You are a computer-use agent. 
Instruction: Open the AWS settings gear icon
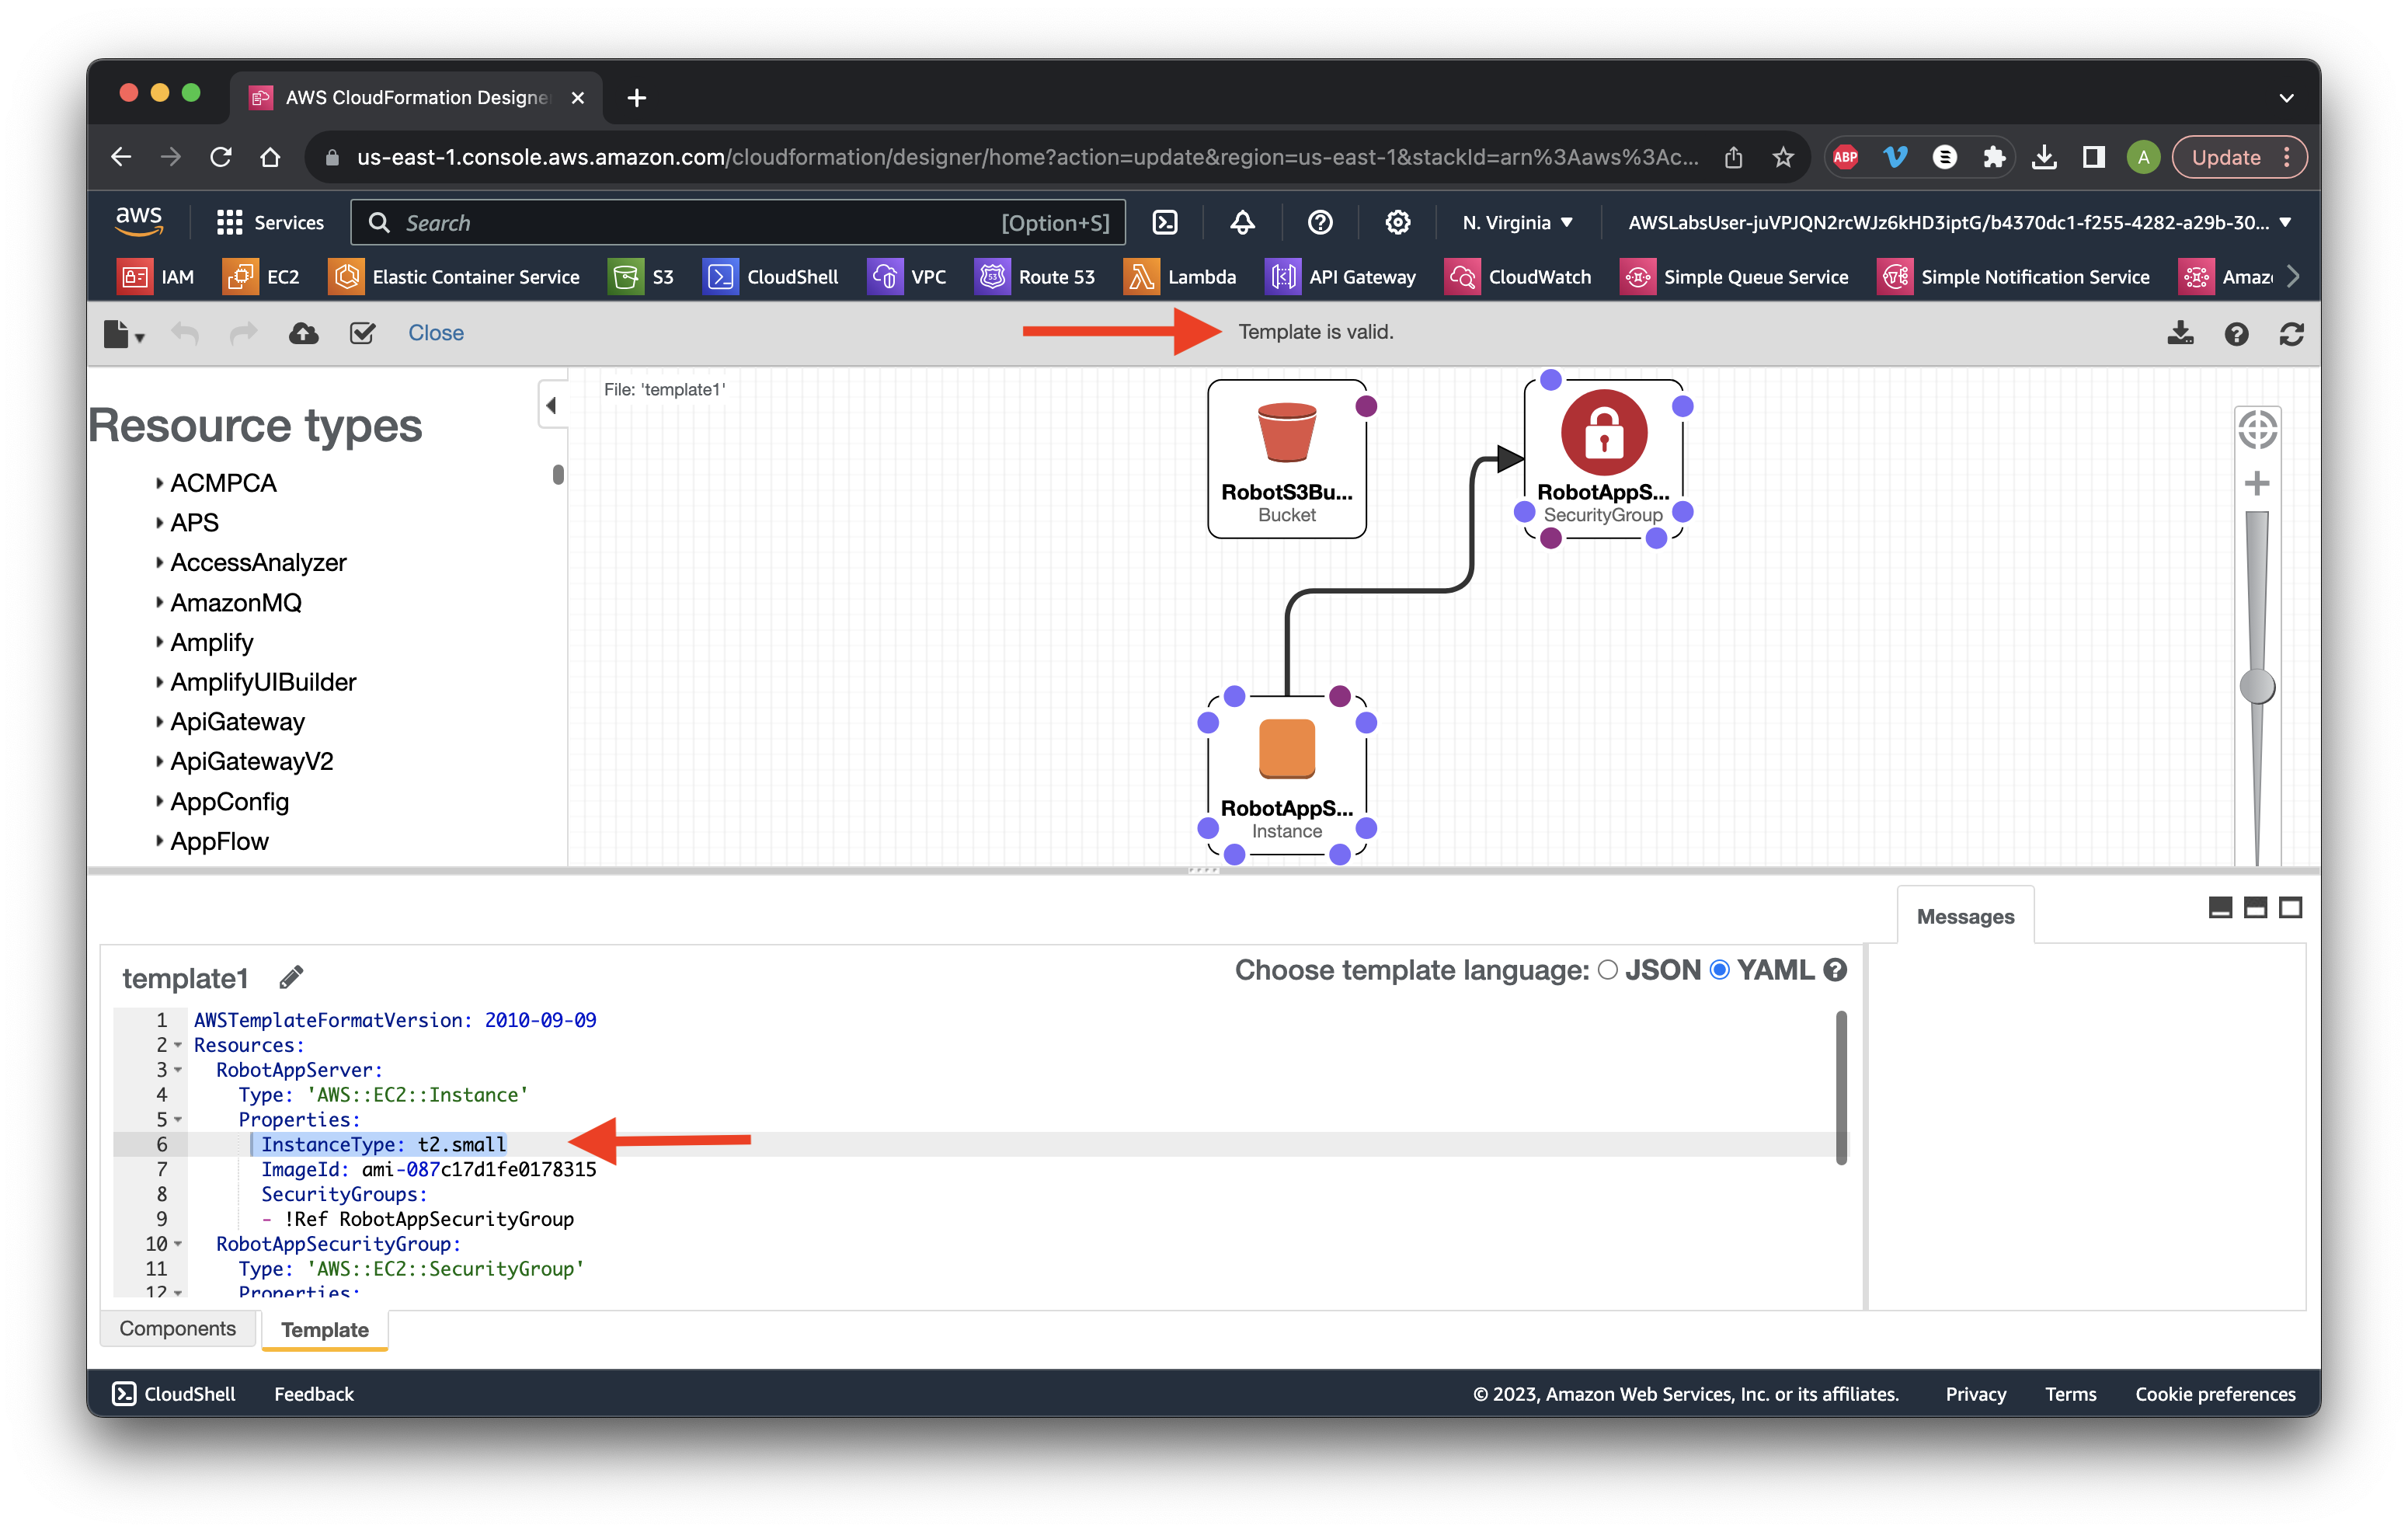click(1397, 222)
